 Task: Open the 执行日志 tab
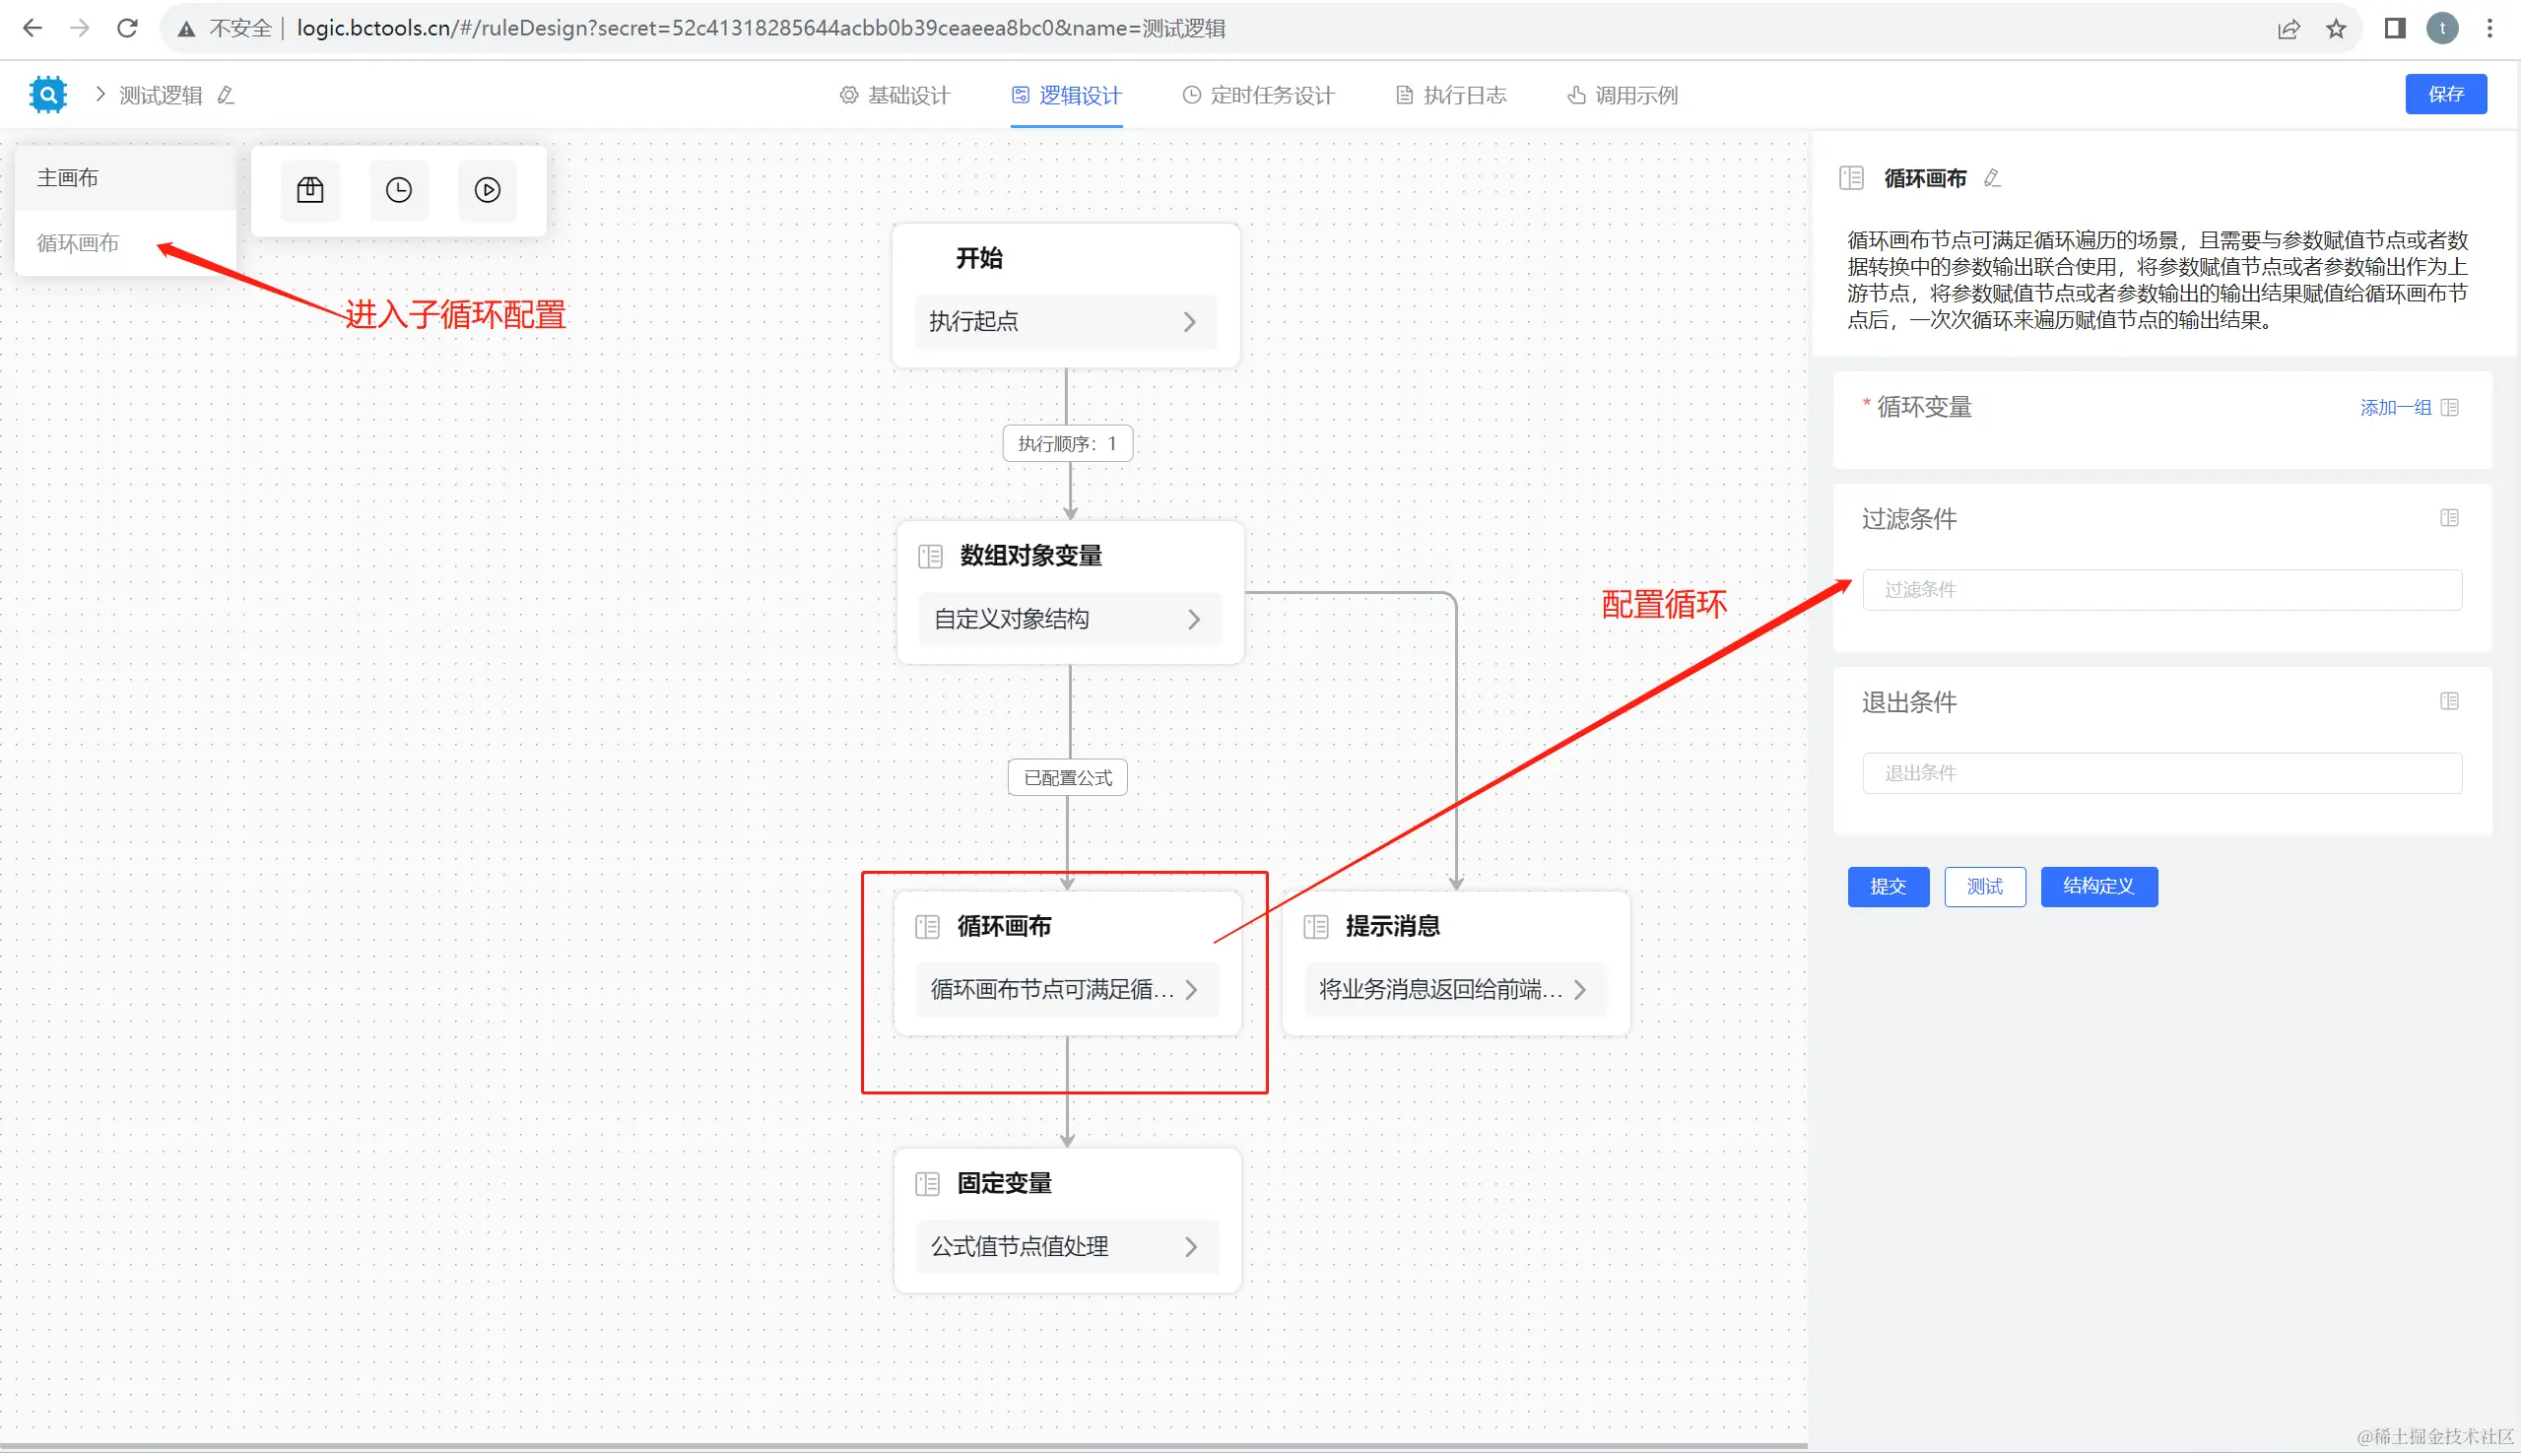(x=1450, y=95)
